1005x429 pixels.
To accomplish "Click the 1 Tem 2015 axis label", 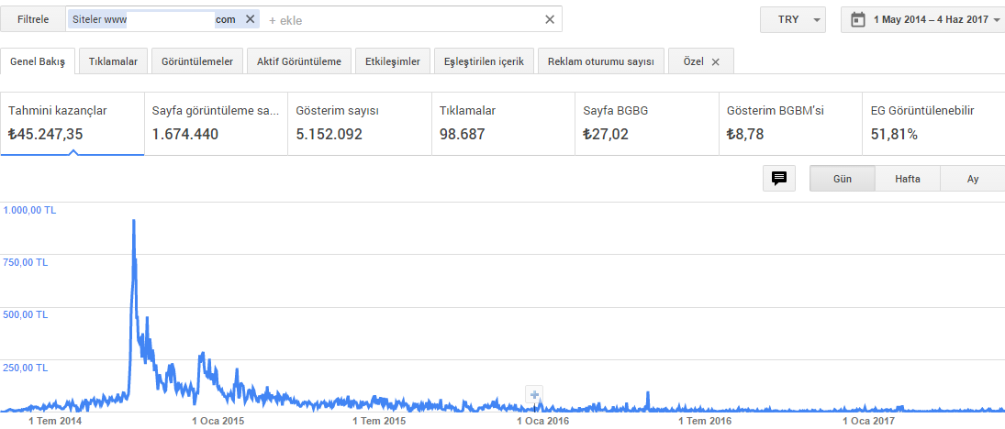I will click(379, 422).
